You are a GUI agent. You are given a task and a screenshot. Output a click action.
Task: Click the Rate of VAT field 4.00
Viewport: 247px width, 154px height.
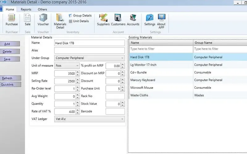coord(65,111)
